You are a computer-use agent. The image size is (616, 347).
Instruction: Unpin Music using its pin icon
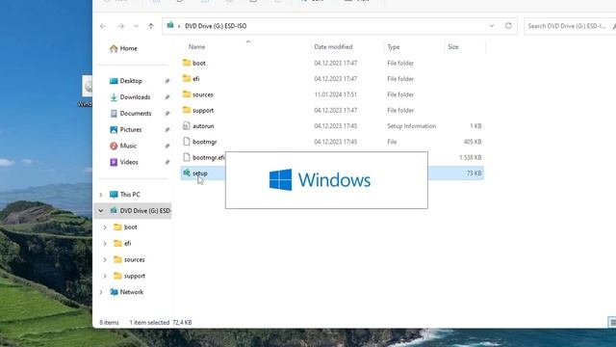pos(167,146)
